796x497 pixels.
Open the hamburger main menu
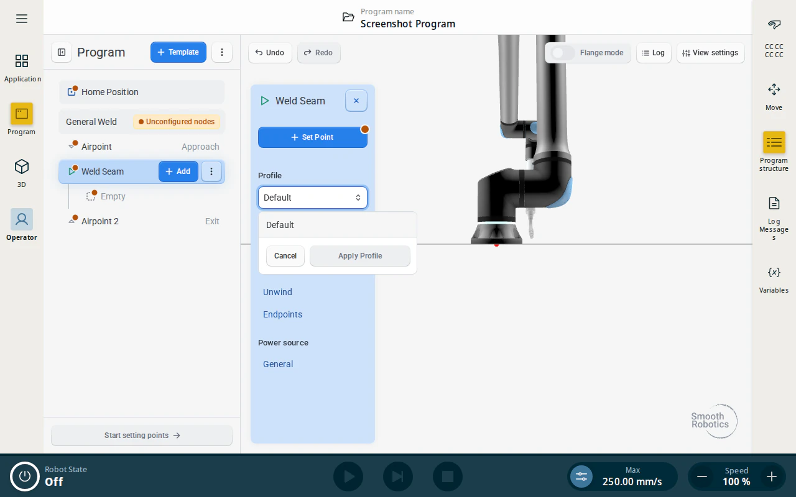coord(22,19)
